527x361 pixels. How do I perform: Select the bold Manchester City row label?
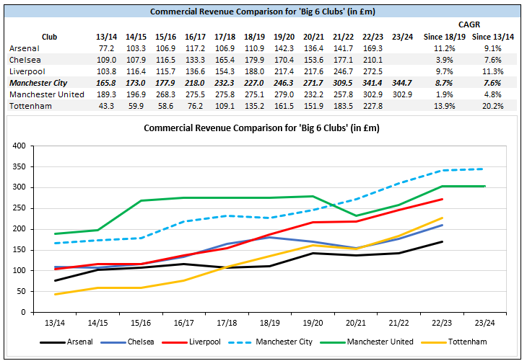coord(38,83)
